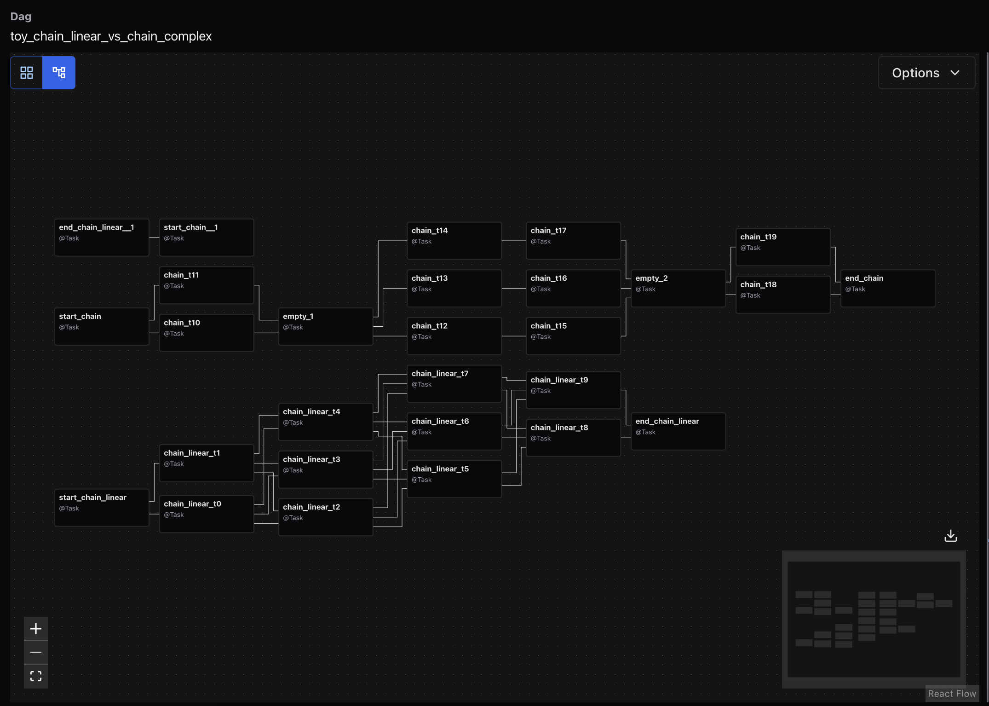Click the Dag title toy_chain_linear_vs_chain_complex
Image resolution: width=989 pixels, height=706 pixels.
pos(110,36)
